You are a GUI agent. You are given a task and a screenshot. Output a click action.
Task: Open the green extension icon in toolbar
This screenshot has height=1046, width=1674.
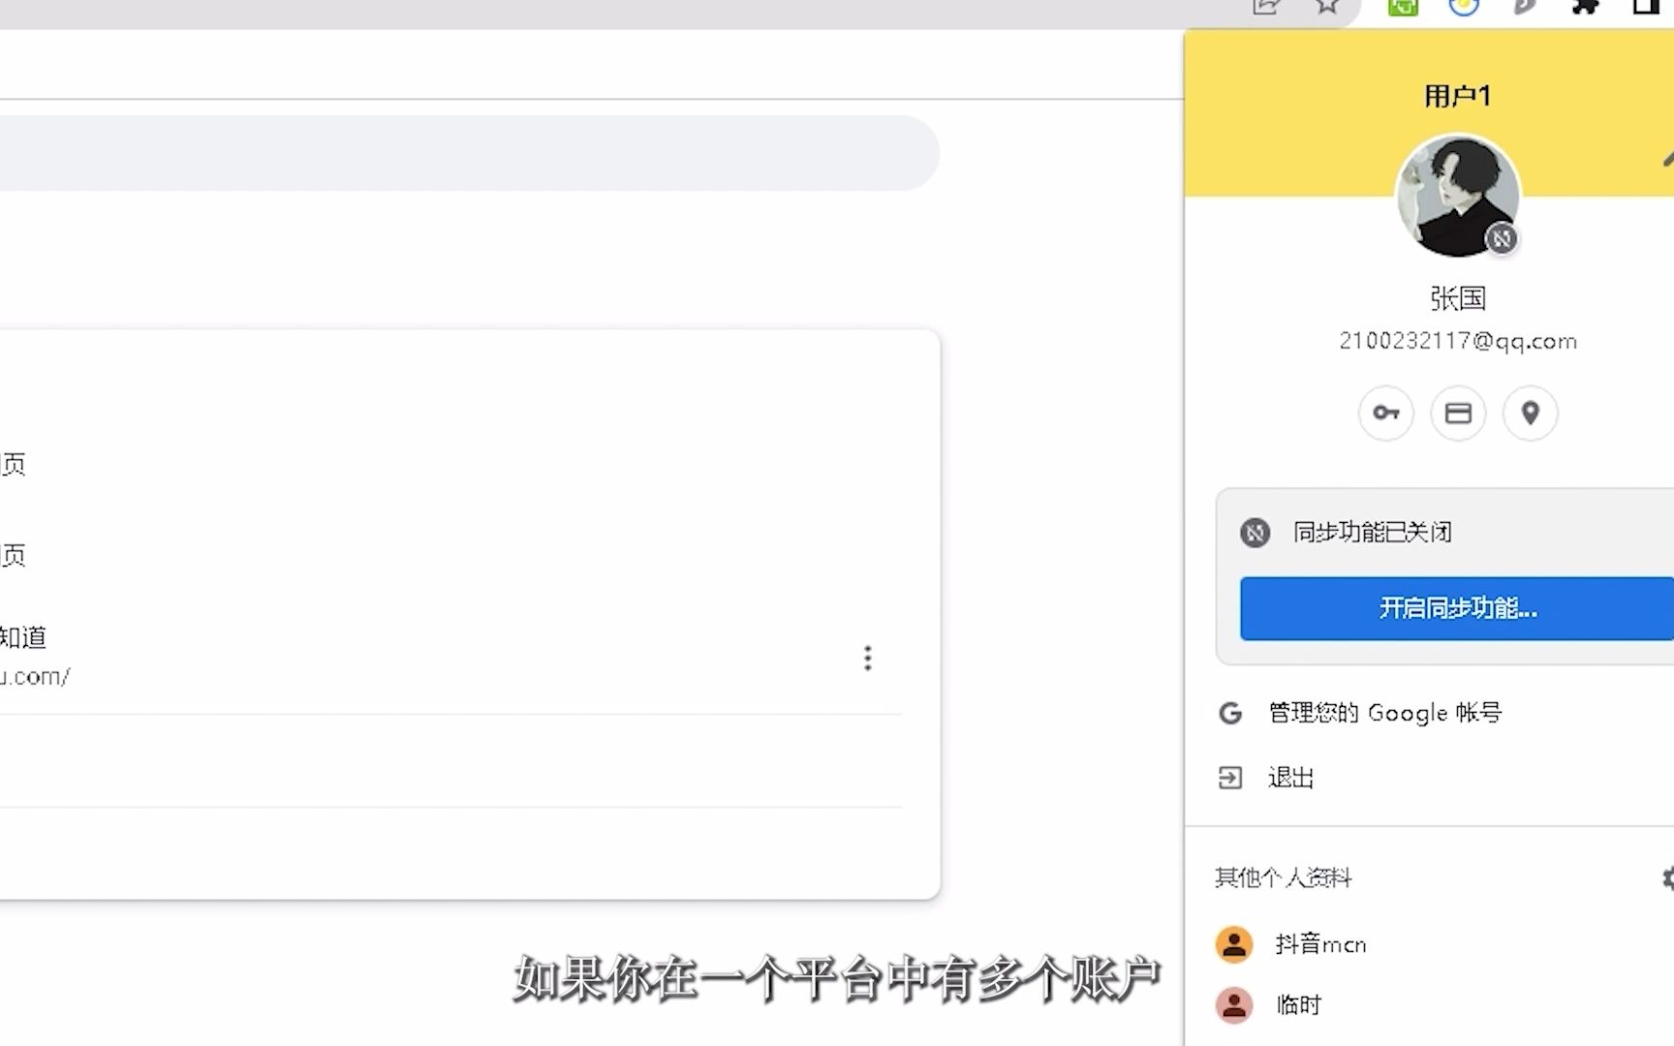(1402, 8)
